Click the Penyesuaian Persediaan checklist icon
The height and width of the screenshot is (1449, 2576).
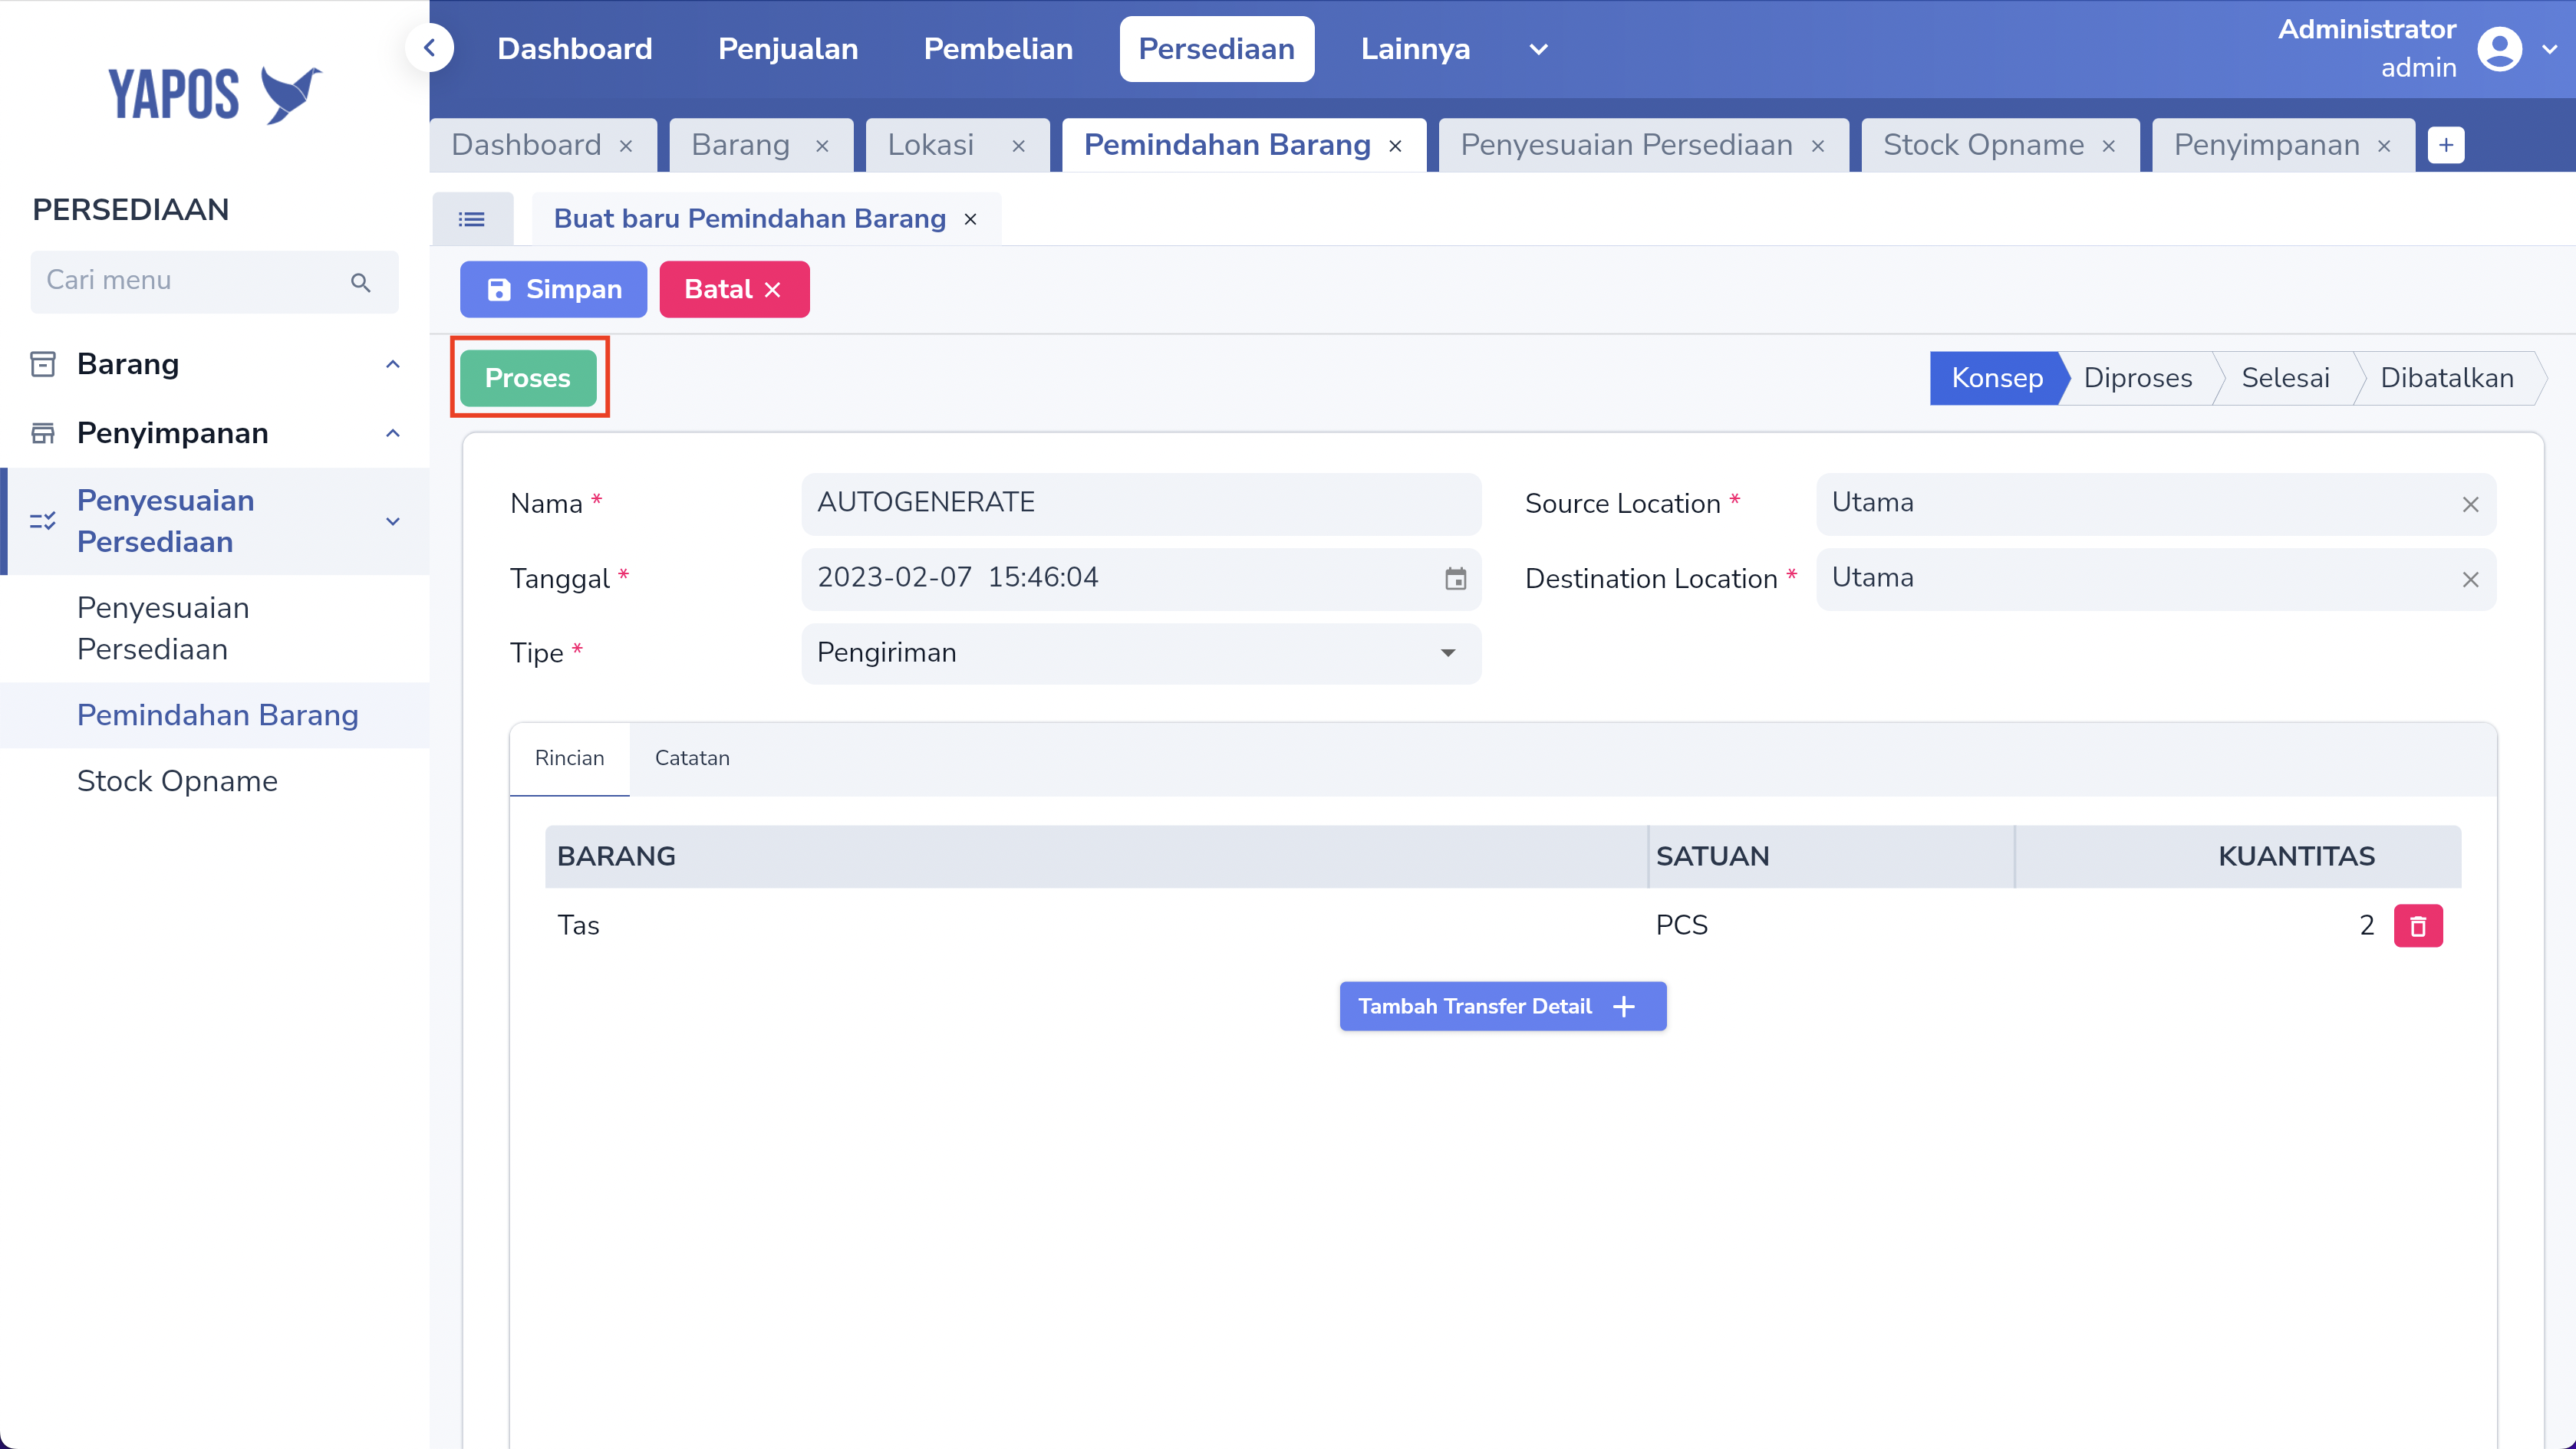[x=43, y=521]
